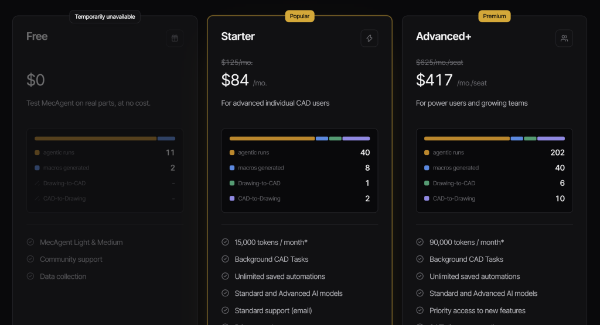Click 'MecAgent Light & Medium' feature text
Screen dimensions: 600x325
[x=81, y=242]
